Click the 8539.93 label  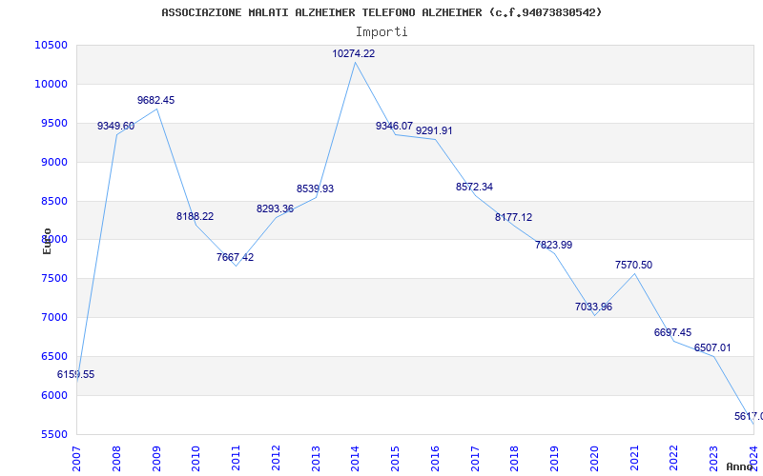(x=315, y=188)
